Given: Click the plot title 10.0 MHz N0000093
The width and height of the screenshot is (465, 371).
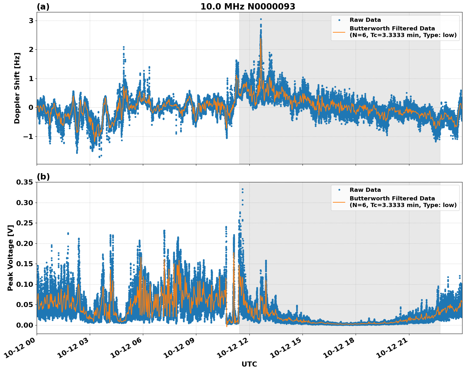Looking at the screenshot, I should [x=248, y=7].
